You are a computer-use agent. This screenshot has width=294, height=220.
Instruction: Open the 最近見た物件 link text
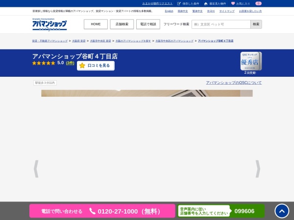[218, 3]
